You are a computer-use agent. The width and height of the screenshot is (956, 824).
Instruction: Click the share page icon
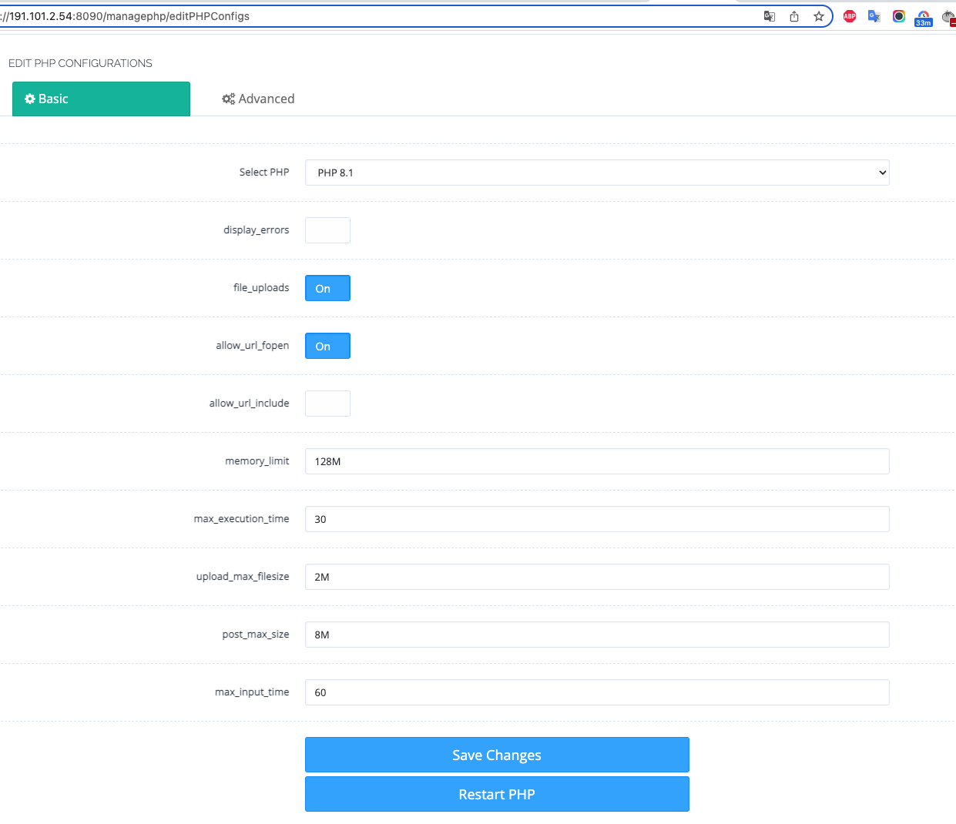point(794,16)
